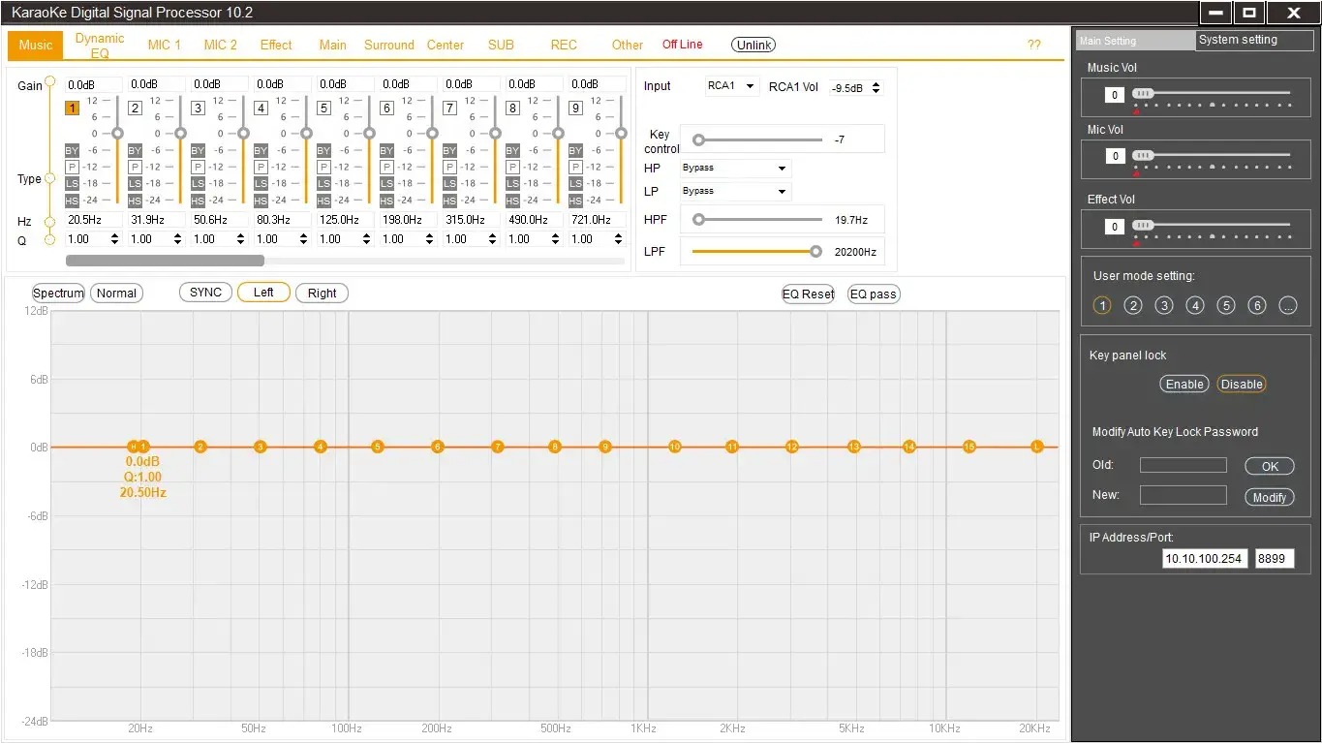Image resolution: width=1322 pixels, height=743 pixels.
Task: Select EQ band number 9
Action: (575, 108)
